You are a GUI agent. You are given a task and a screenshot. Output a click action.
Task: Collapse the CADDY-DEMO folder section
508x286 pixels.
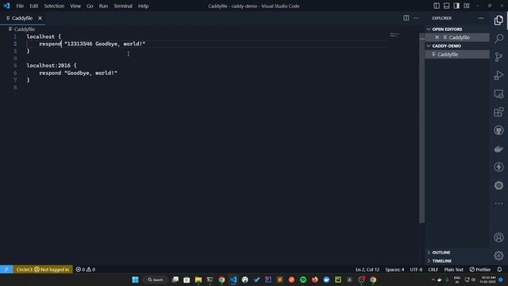click(x=457, y=46)
